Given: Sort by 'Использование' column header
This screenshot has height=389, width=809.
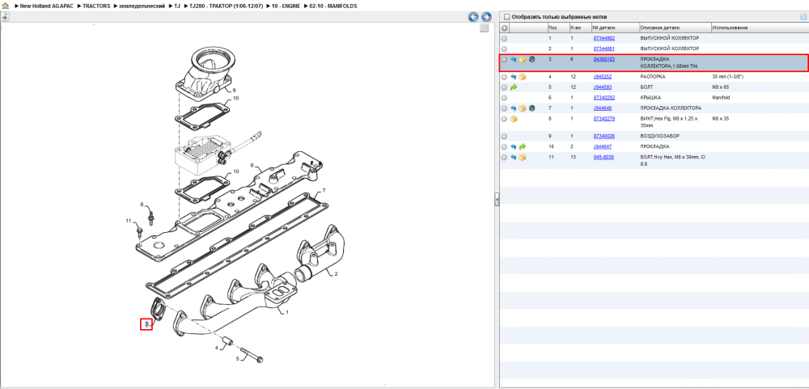Looking at the screenshot, I should [759, 27].
